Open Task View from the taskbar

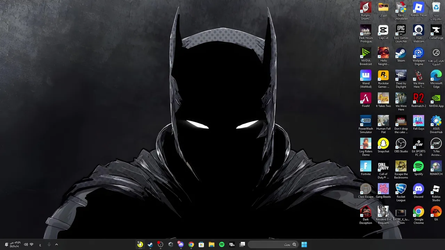click(242, 244)
